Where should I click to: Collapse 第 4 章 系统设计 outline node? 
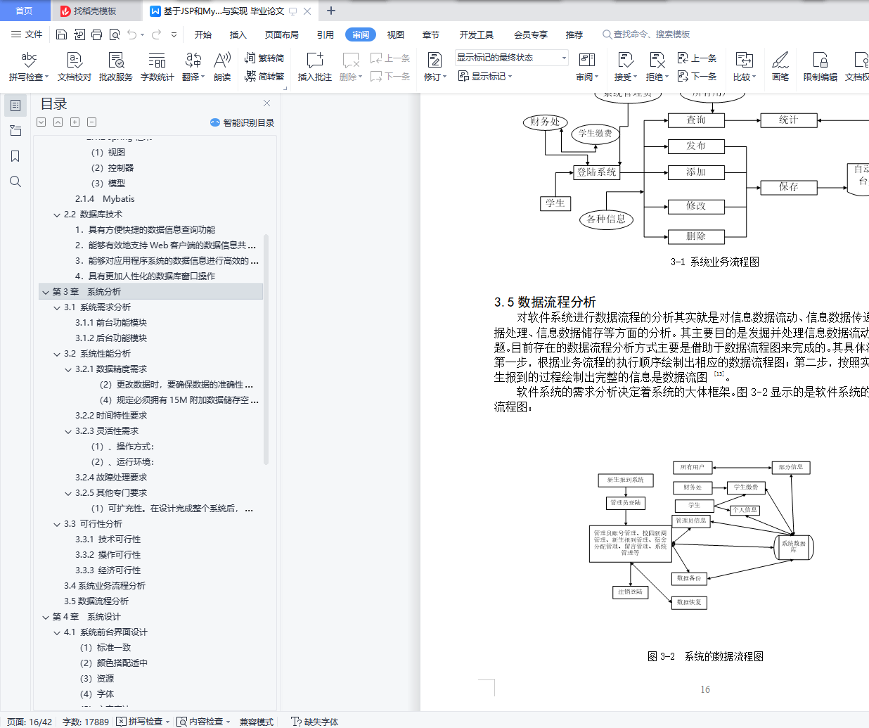point(46,617)
